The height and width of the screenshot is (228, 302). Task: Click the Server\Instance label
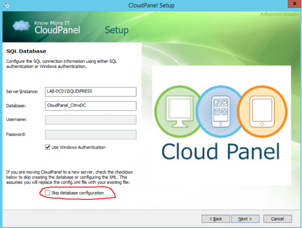[x=22, y=91]
